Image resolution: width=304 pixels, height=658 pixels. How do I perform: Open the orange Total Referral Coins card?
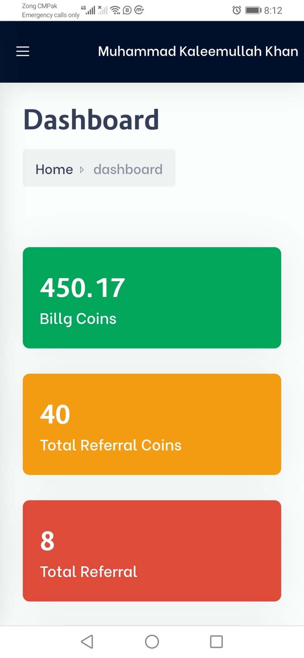(152, 424)
